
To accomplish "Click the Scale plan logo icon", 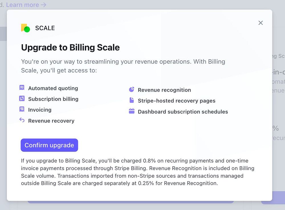I will [x=25, y=28].
